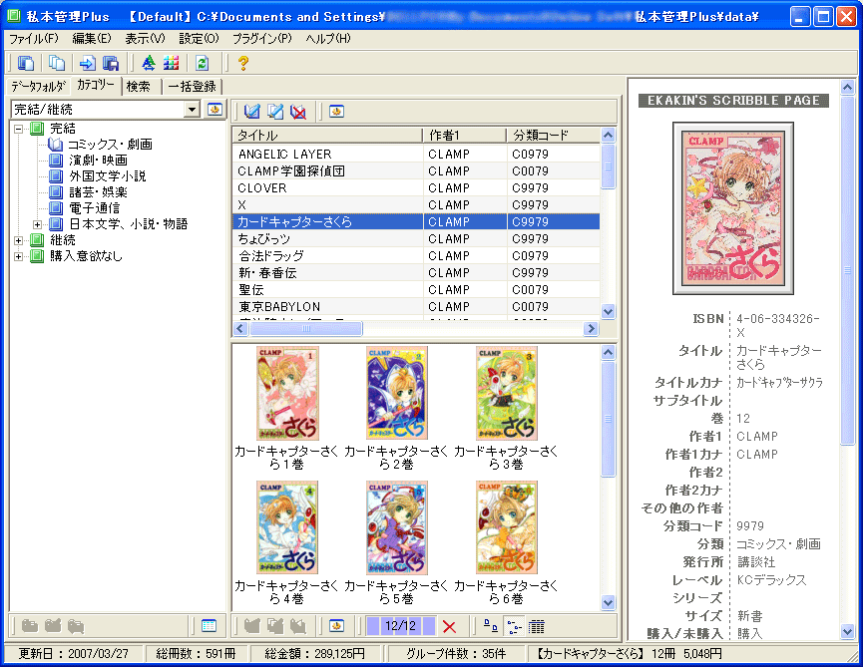
Task: Switch to detailed list view icon
Action: 536,626
